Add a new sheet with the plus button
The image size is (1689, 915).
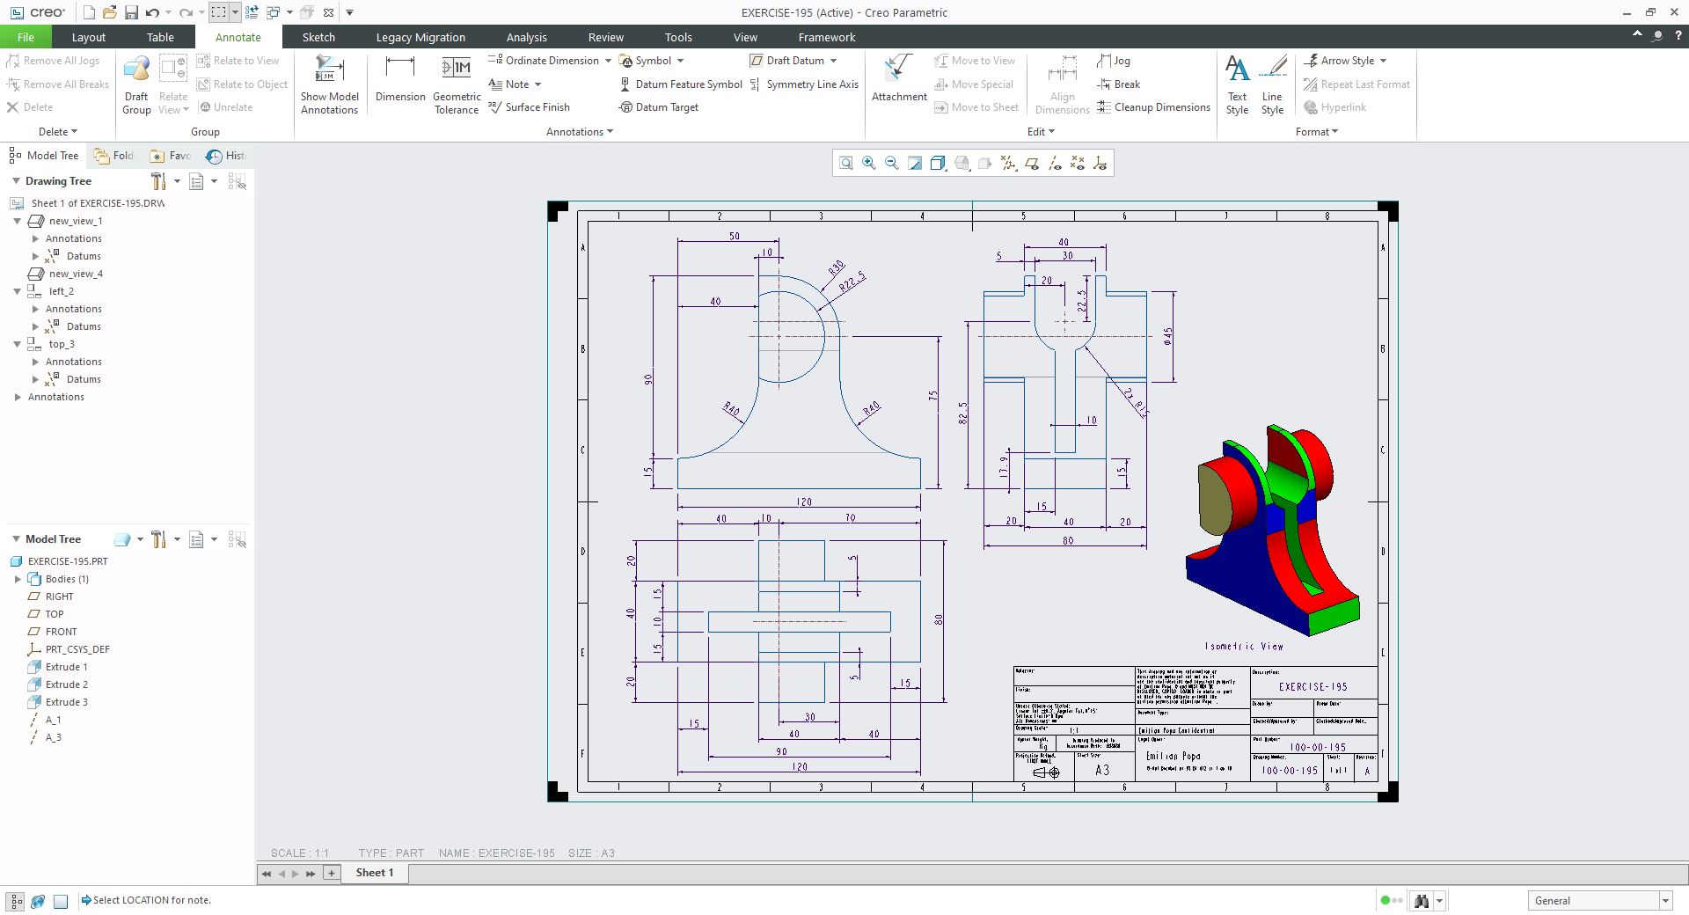click(x=332, y=873)
